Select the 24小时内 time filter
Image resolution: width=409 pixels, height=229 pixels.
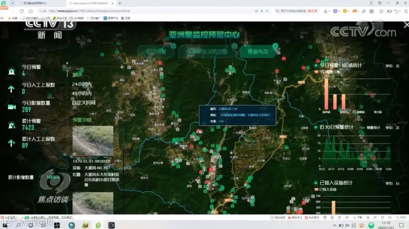(82, 84)
